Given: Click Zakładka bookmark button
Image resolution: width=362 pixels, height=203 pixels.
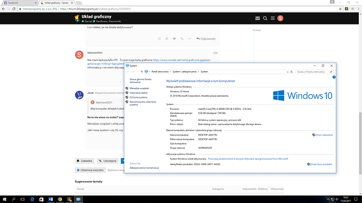Looking at the screenshot, I should pyautogui.click(x=84, y=161).
